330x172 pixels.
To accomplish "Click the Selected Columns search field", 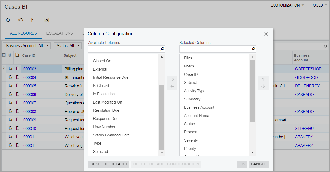I will (215, 49).
